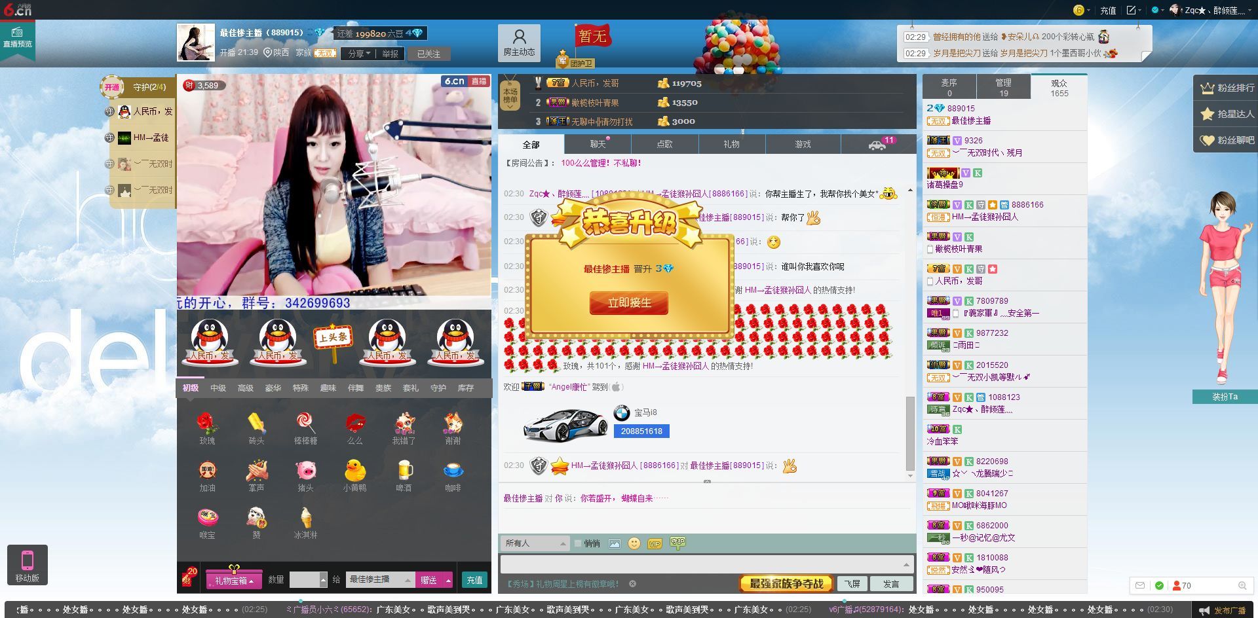The height and width of the screenshot is (618, 1258).
Task: Choose the 加油 gift icon
Action: coord(207,471)
